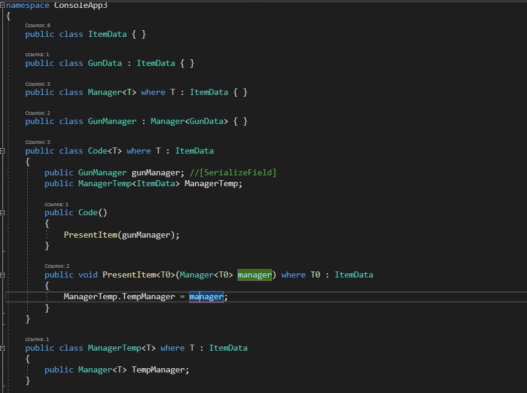Click the green highlighted 'manager' parameter
Screen dimensions: 527x393
coord(254,275)
